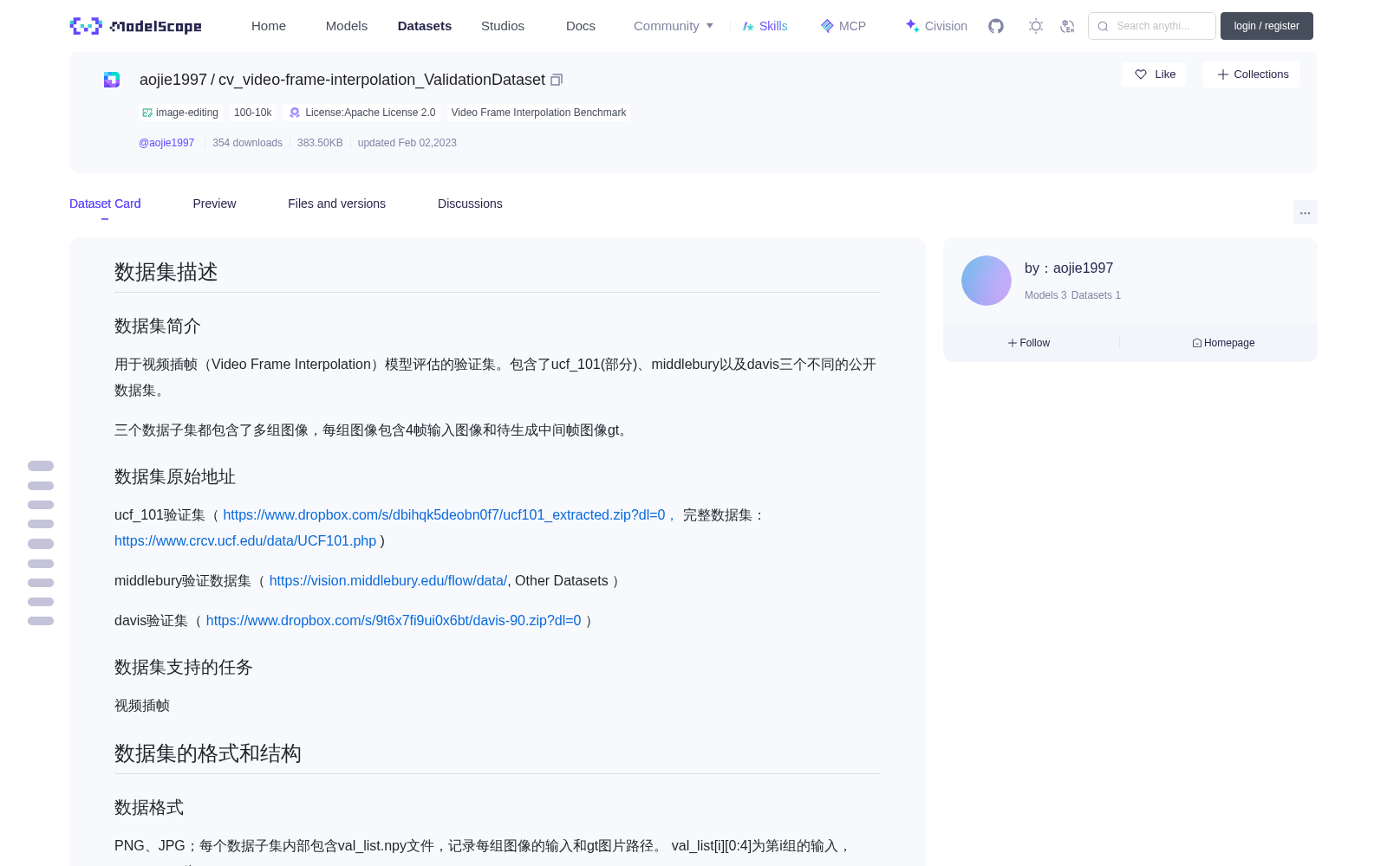Open the vision.middlebury.edu flow data link
Screen dimensions: 1387x866
(x=388, y=580)
